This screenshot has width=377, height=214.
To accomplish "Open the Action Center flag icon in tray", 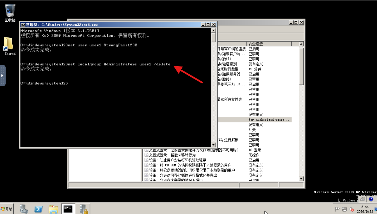I will 337,209.
